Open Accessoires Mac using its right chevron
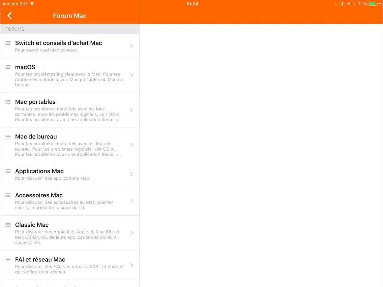 click(131, 201)
